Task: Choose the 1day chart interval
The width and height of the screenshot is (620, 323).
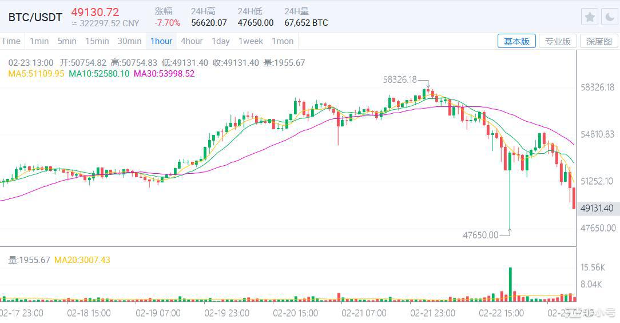Action: [x=220, y=41]
